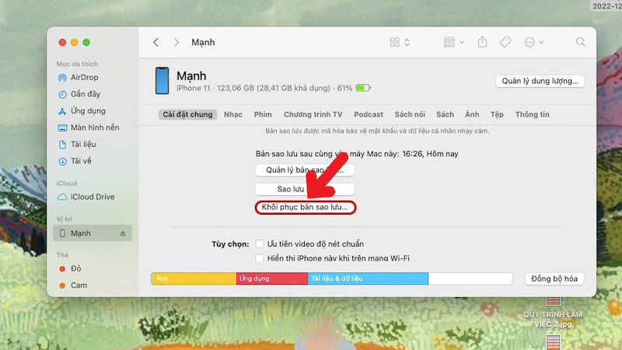Click the tag icon in toolbar

(505, 42)
